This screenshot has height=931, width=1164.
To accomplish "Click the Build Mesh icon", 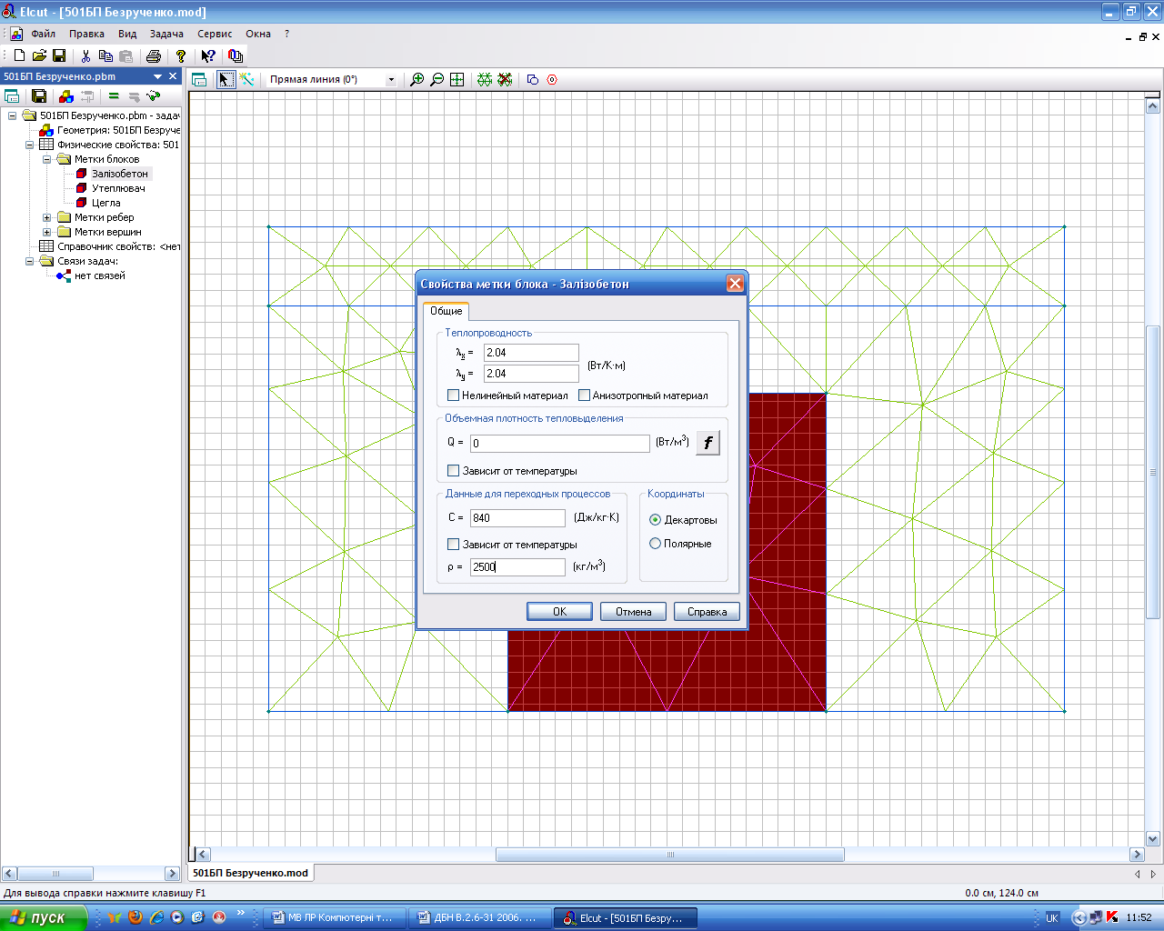I will 485,80.
